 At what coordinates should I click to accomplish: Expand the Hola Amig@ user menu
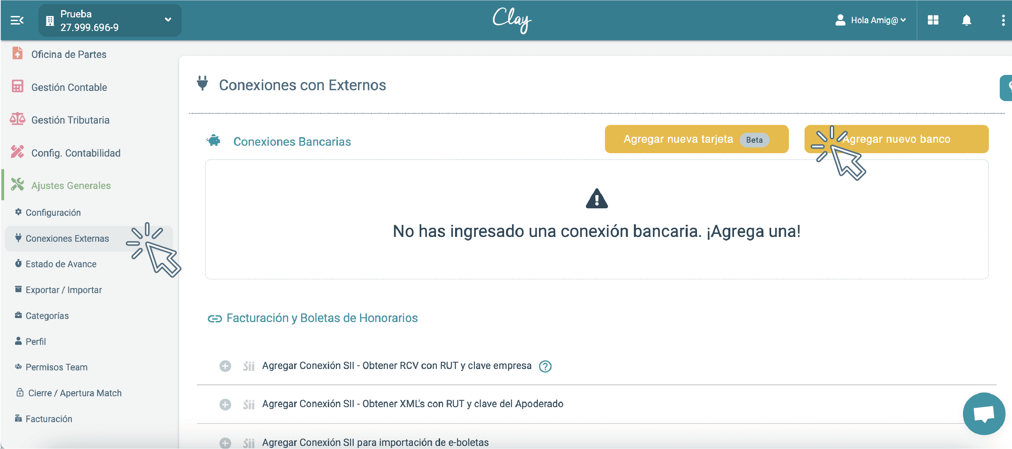[x=871, y=20]
